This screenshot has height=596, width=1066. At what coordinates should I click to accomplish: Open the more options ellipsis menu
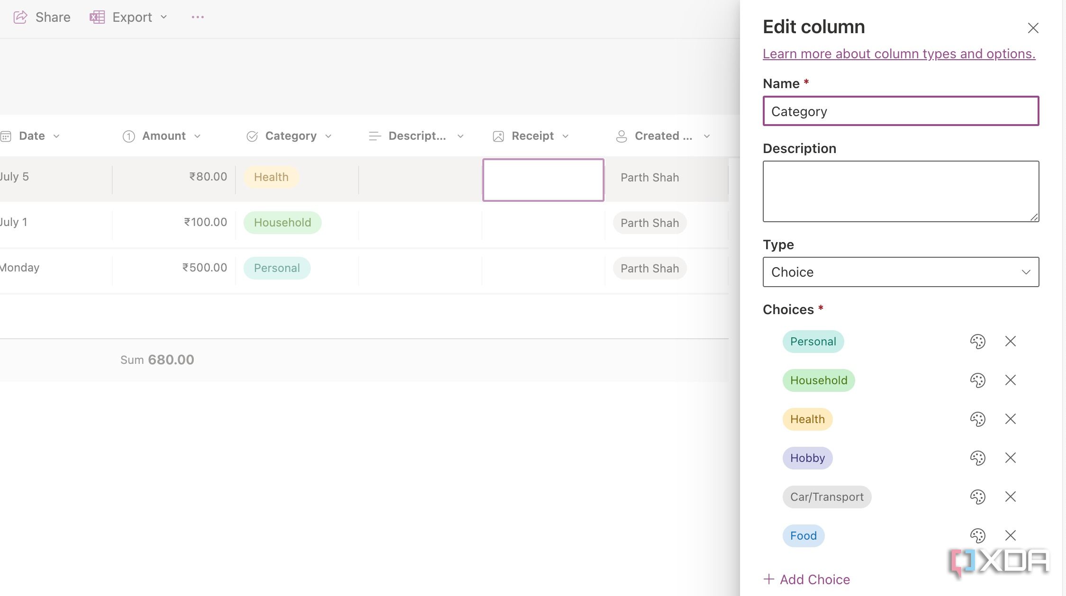click(x=198, y=18)
